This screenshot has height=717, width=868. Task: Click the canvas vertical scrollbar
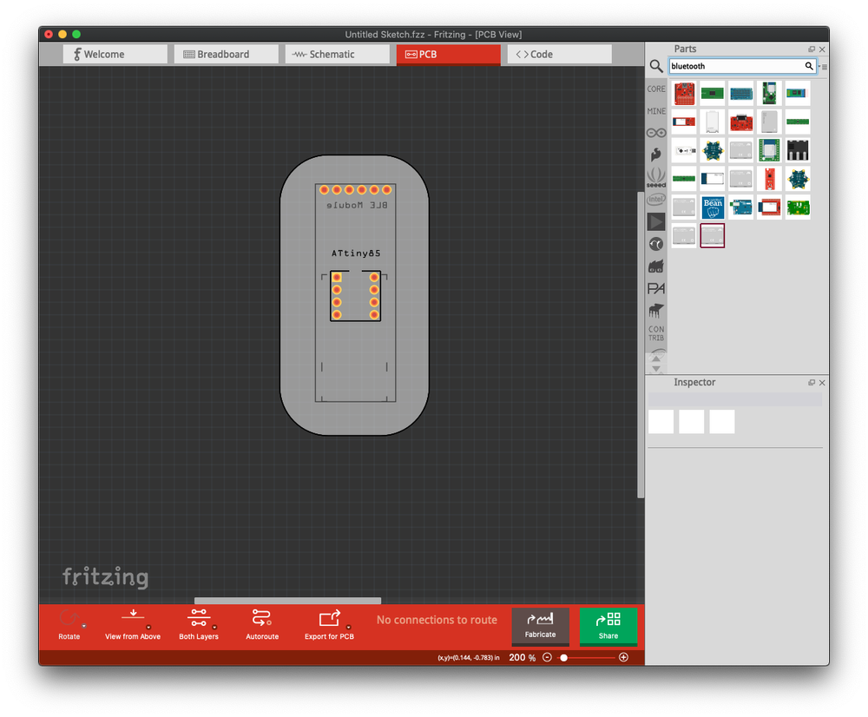click(641, 345)
